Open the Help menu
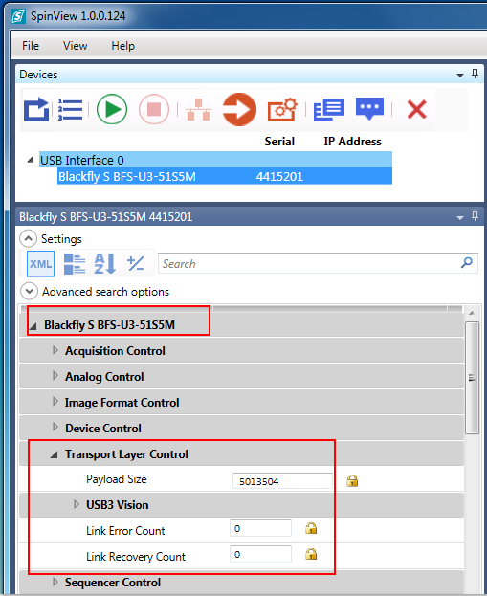The height and width of the screenshot is (596, 487). click(x=122, y=46)
